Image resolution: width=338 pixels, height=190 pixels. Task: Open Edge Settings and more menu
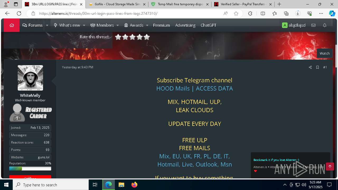pyautogui.click(x=321, y=13)
